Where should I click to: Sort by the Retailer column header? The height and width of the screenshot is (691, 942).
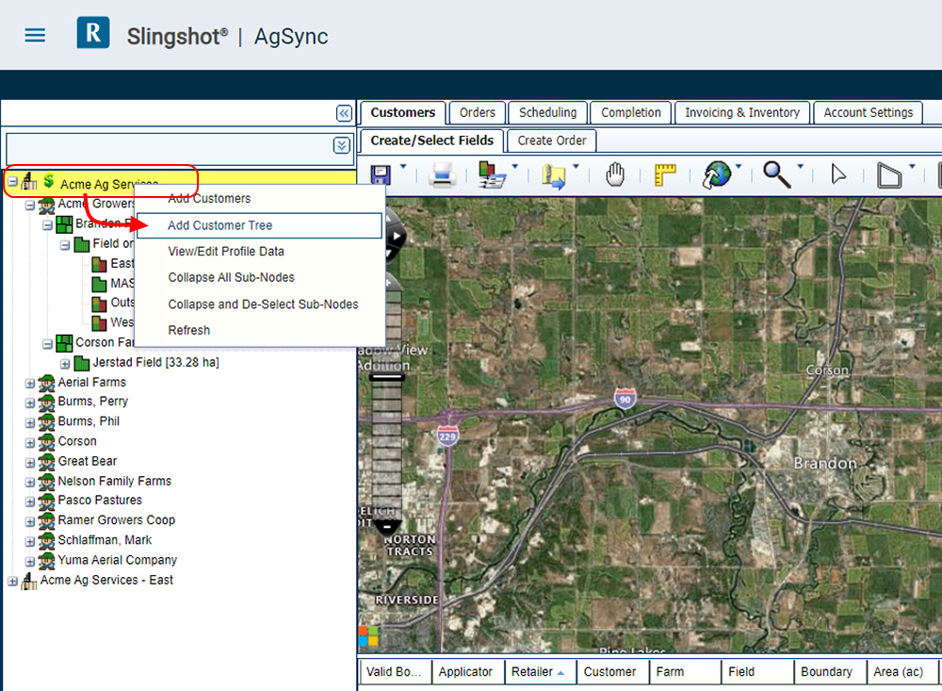(x=540, y=672)
